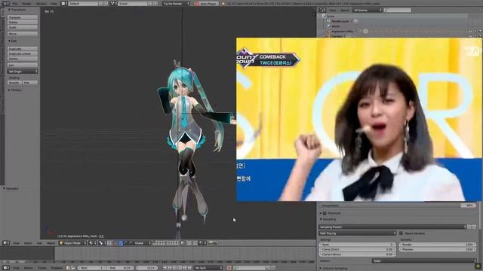483x271 pixels.
Task: Open the pivot point selector icon
Action: click(x=102, y=243)
